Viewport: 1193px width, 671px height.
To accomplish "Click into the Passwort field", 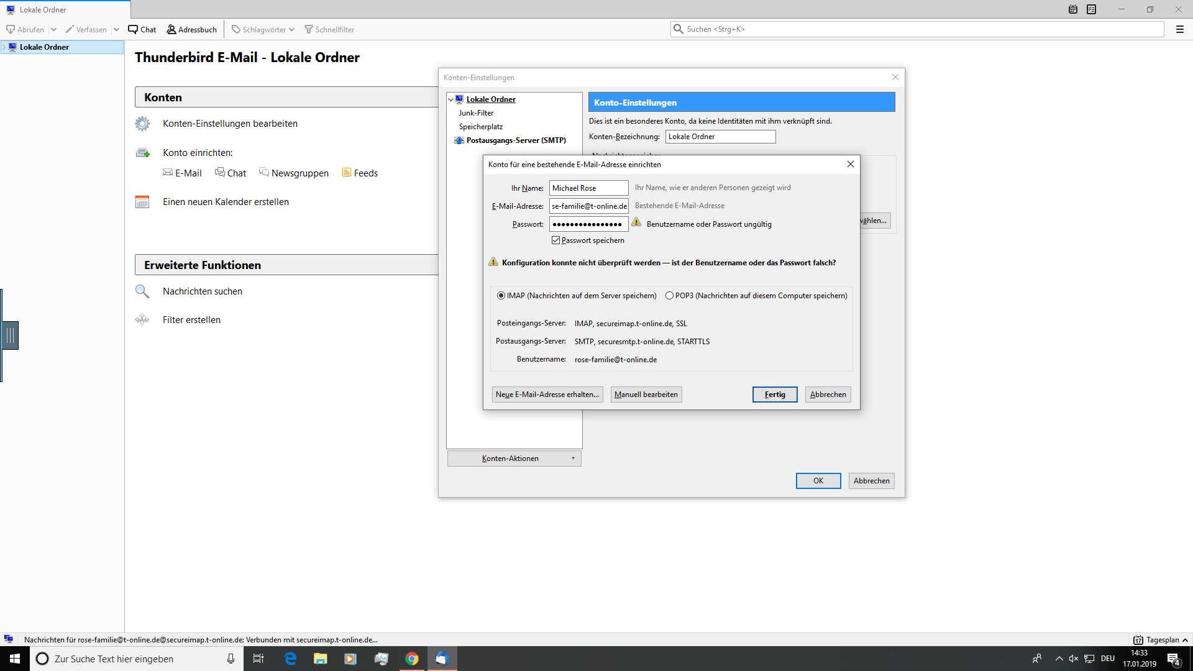I will tap(588, 224).
